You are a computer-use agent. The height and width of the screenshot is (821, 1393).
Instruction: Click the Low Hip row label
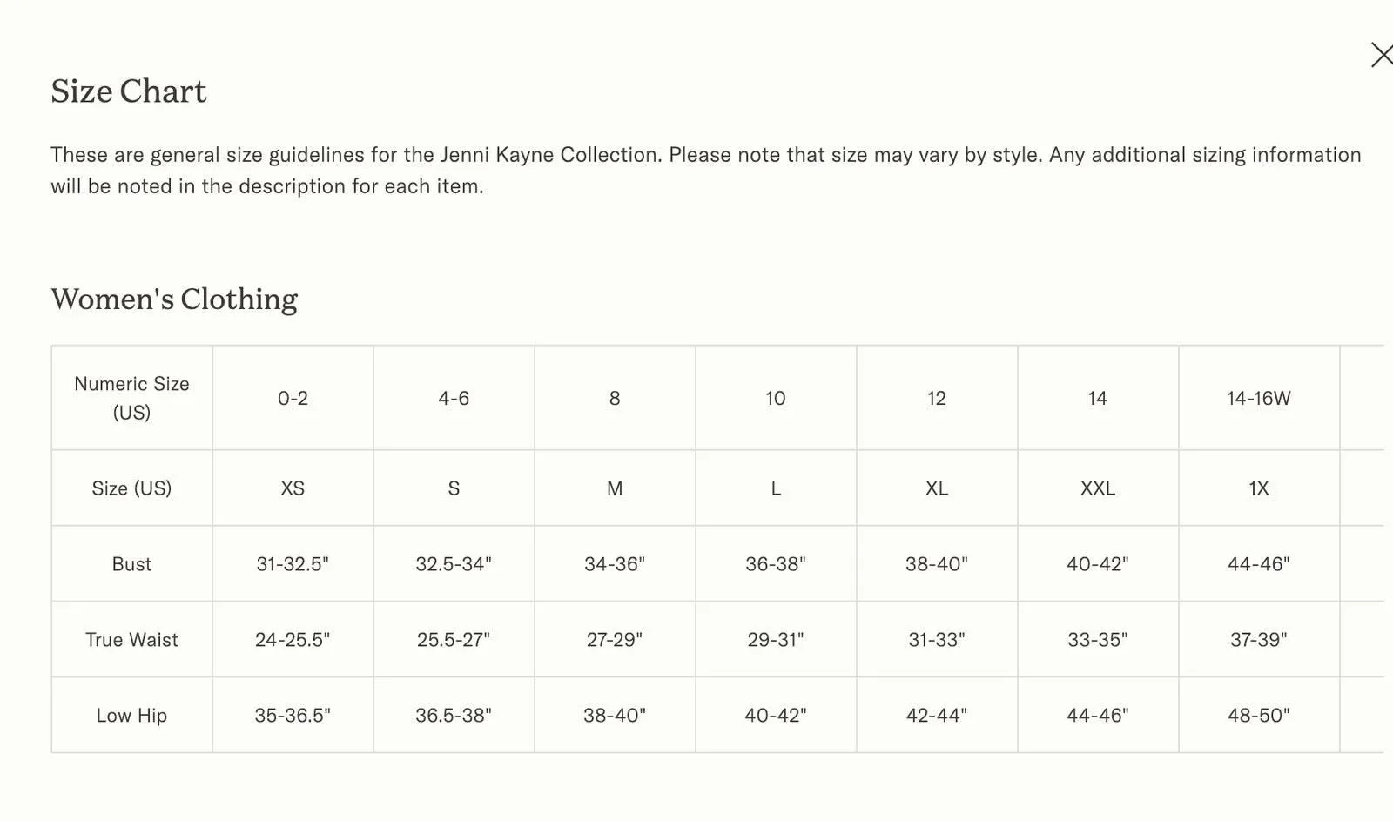[x=131, y=716]
